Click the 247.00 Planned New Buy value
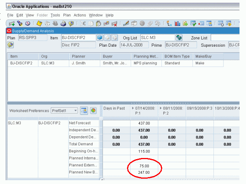The image size is (246, 184). [144, 173]
